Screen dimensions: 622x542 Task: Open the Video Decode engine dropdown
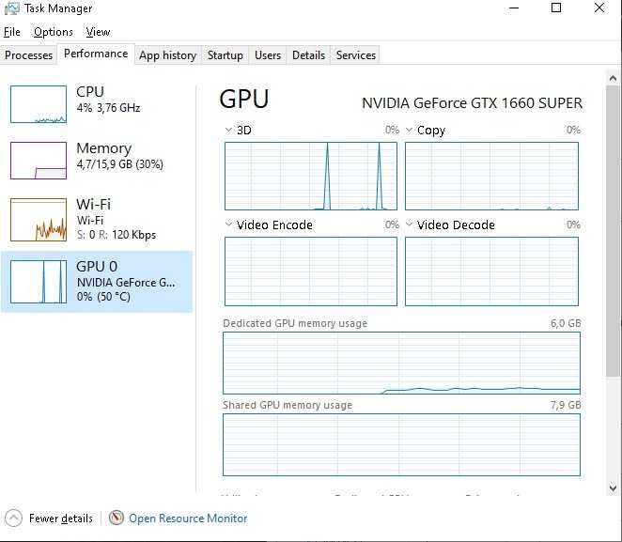click(450, 225)
